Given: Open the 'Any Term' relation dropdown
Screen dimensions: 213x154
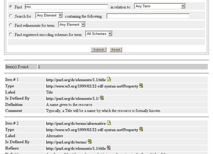Looking at the screenshot, I should pos(160,6).
